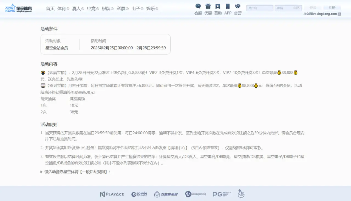Screen dimensions: 351x201
Task: Open the 电竞 esports dropdown
Action: point(92,8)
